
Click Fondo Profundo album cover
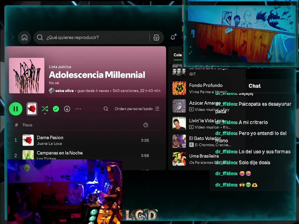click(179, 88)
